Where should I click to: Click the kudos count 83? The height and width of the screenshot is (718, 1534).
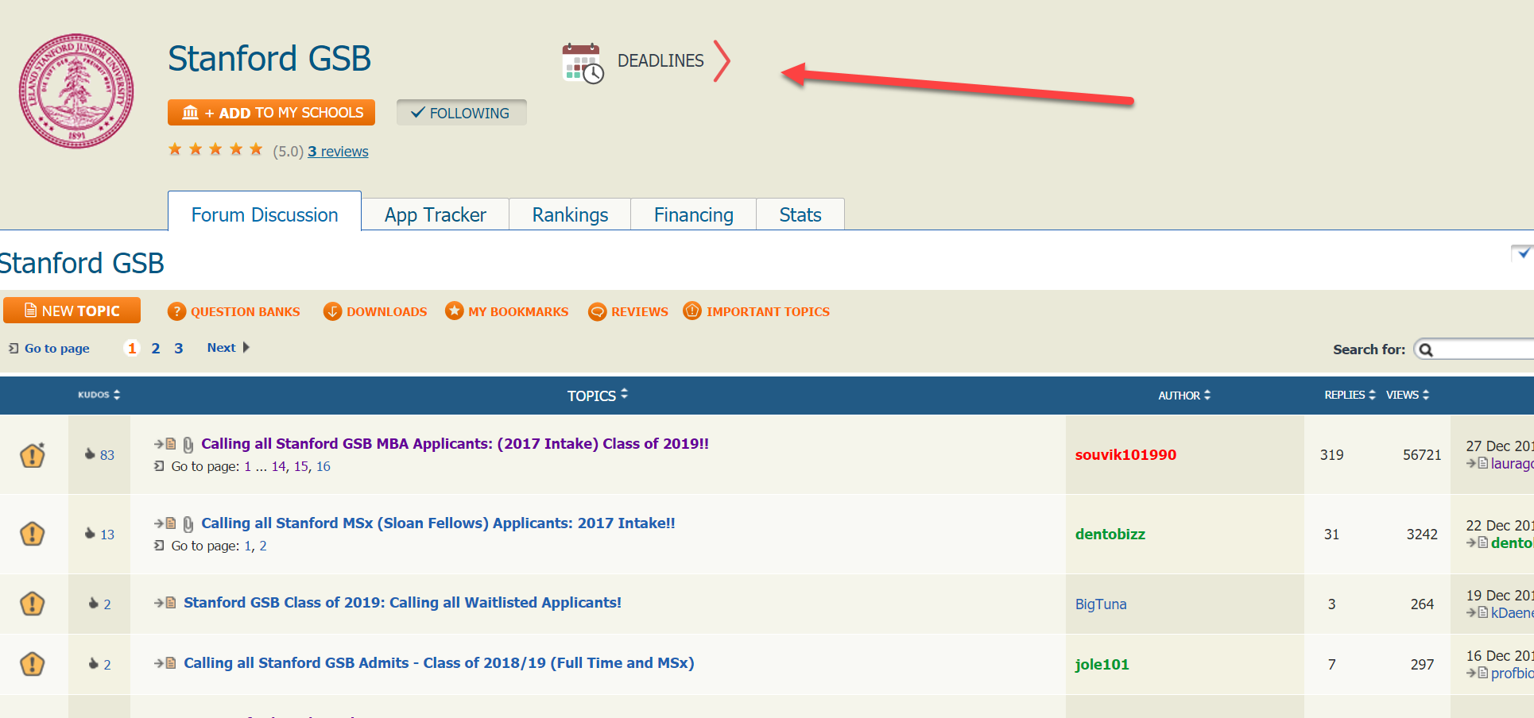click(107, 455)
